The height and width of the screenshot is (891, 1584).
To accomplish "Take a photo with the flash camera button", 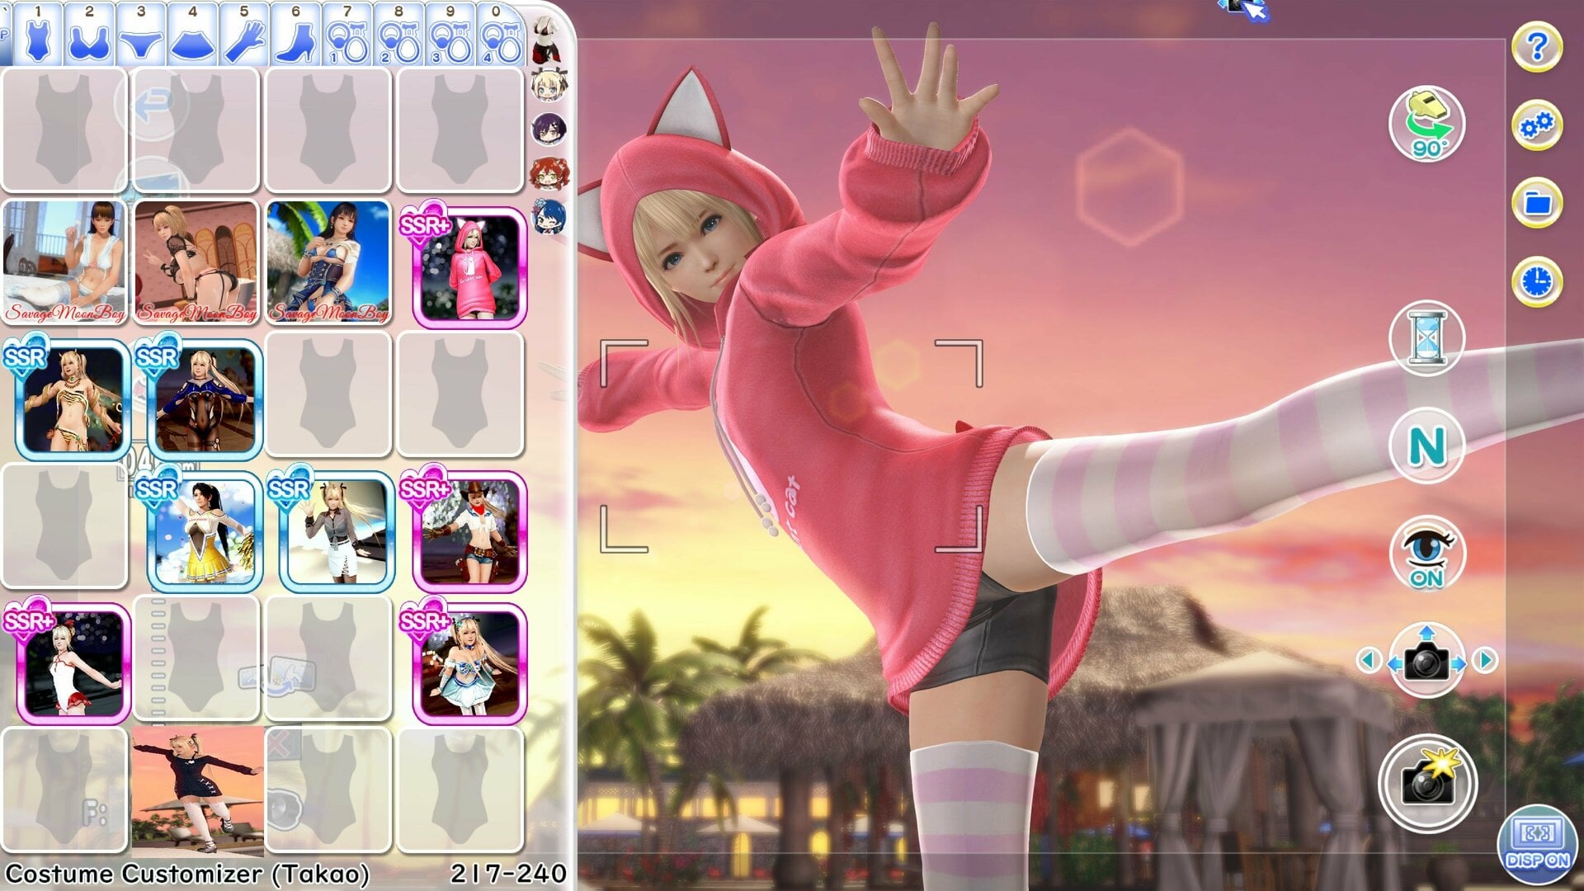I will pyautogui.click(x=1426, y=782).
